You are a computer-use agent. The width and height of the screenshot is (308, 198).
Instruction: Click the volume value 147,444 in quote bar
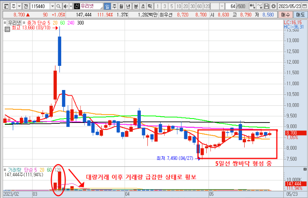coord(84,14)
